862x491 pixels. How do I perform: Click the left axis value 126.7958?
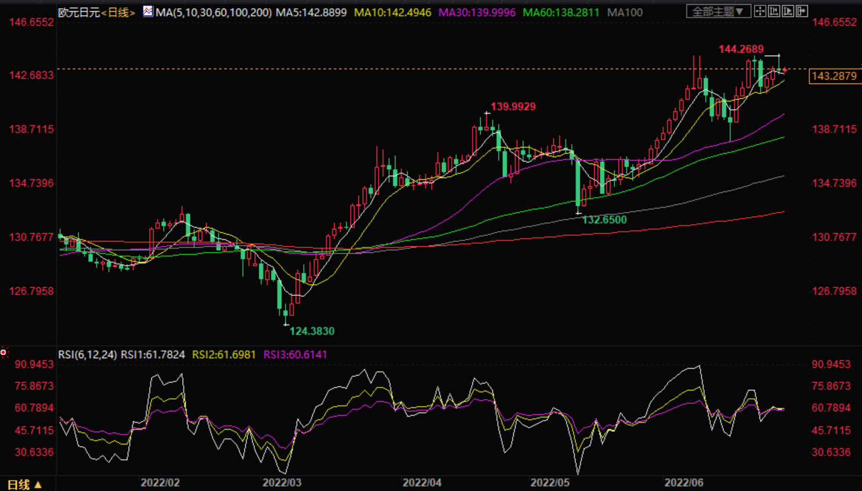pyautogui.click(x=31, y=291)
